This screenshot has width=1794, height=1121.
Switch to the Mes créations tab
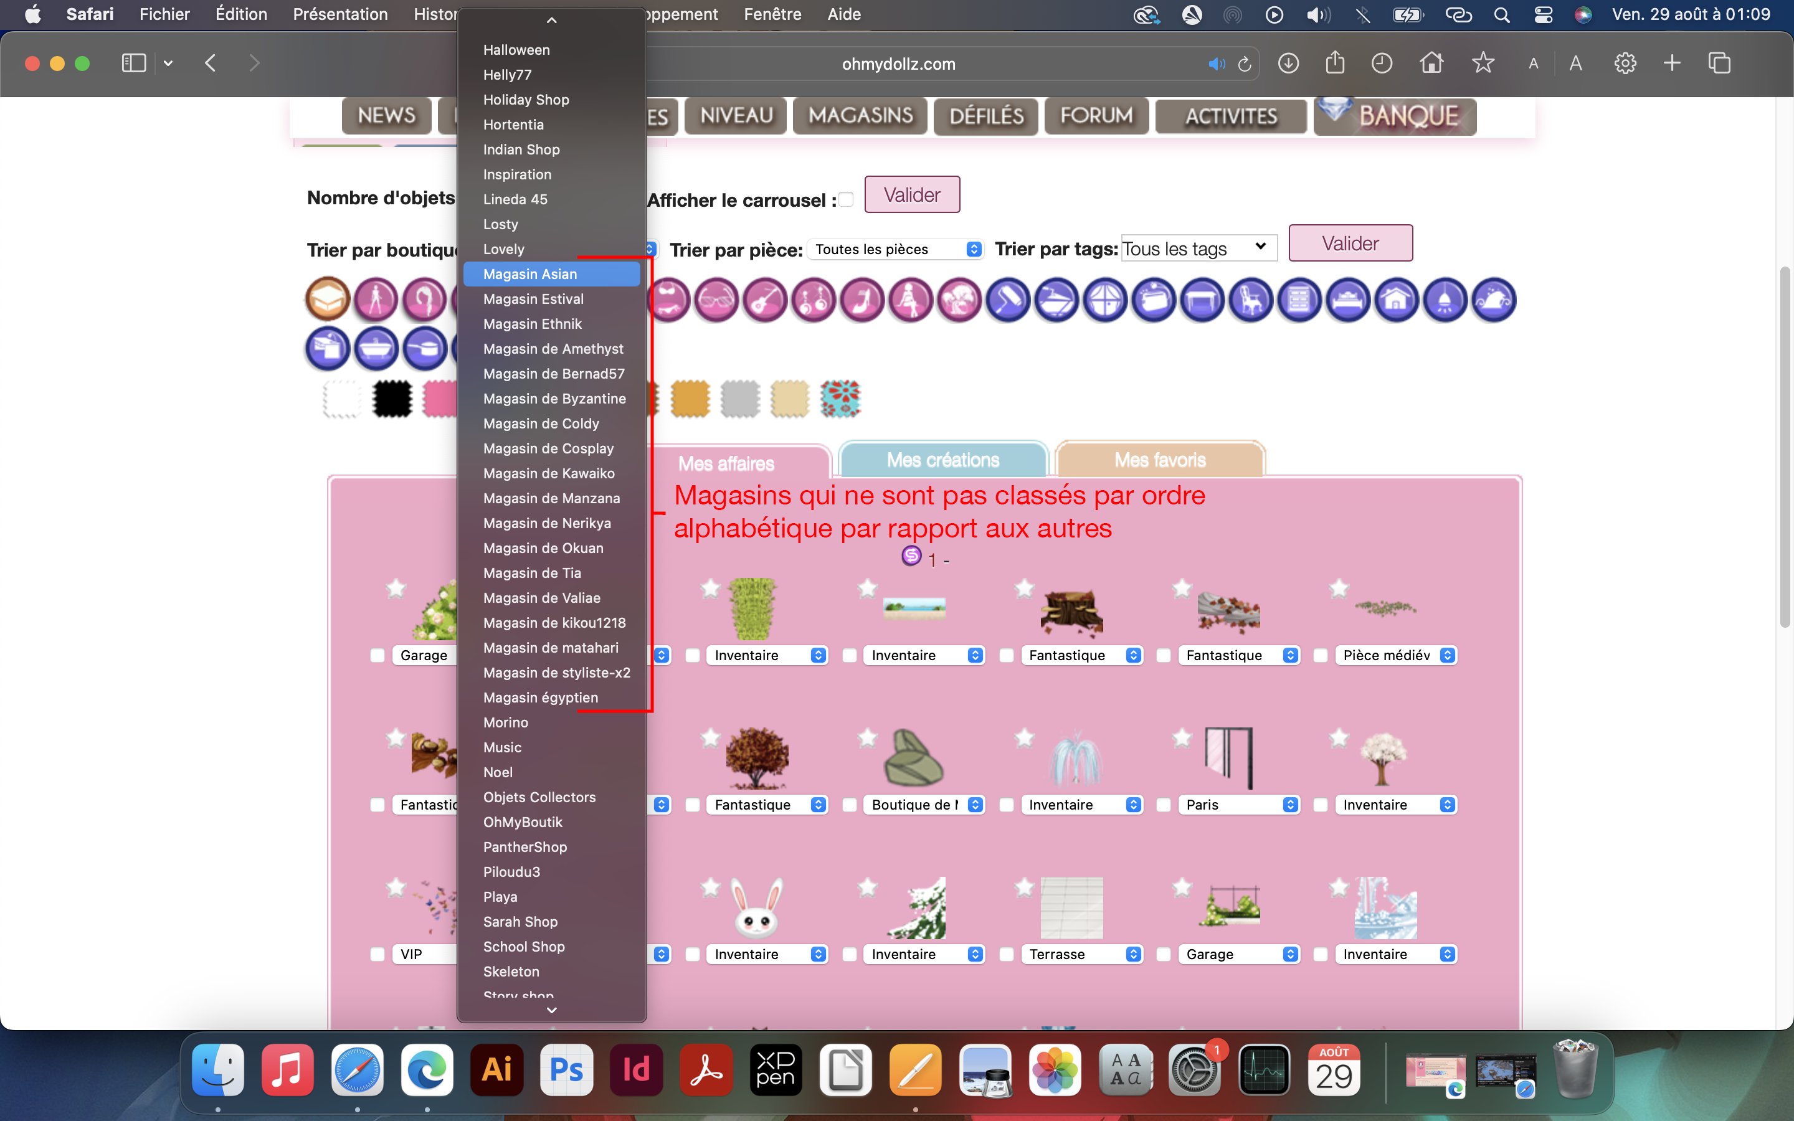tap(943, 460)
